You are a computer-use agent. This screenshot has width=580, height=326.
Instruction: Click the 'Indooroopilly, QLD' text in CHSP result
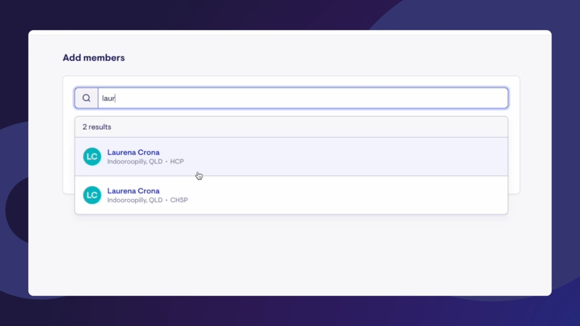pos(135,200)
